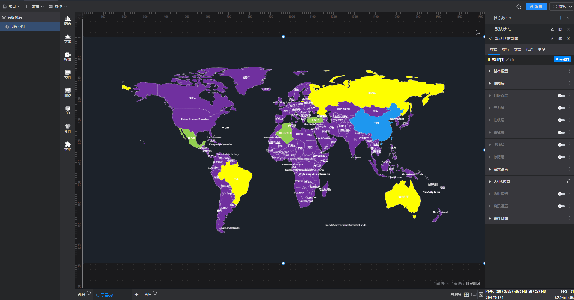Switch to the 交互 interaction tab

pos(505,49)
